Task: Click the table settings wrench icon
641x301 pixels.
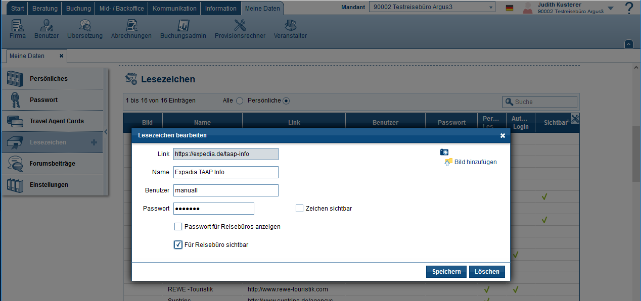Action: (x=575, y=118)
